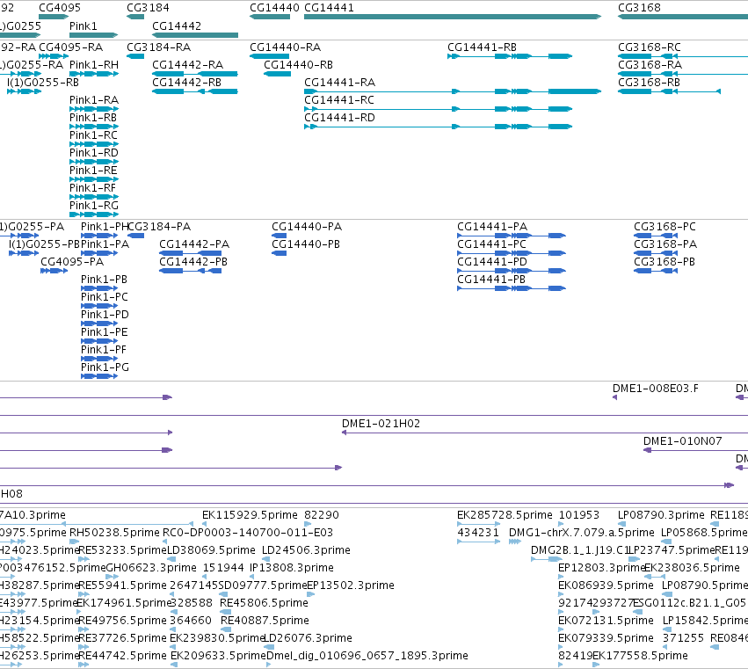The image size is (748, 669).
Task: Select the CG14442-RA transcript label
Action: coord(187,65)
